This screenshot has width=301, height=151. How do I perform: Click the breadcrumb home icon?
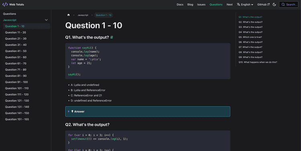pos(69,15)
